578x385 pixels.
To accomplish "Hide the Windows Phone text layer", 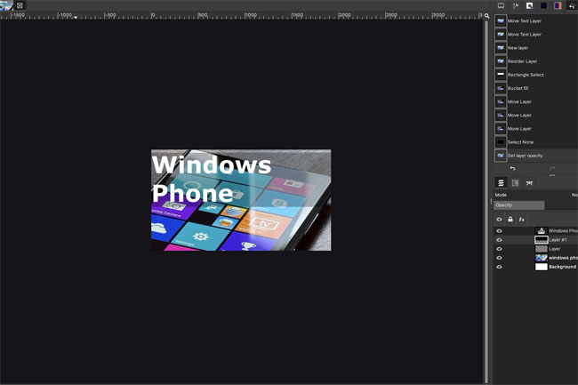I will 499,231.
